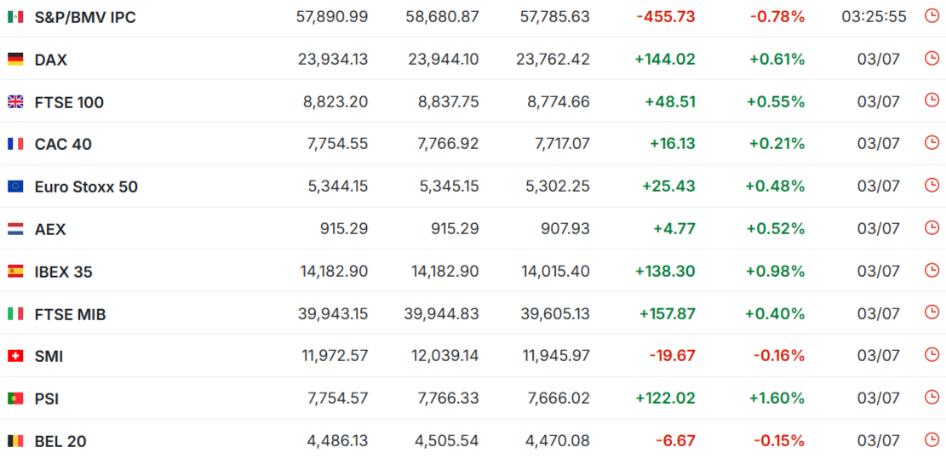Viewport: 946px width, 459px height.
Task: Click the clock icon in the SMI row
Action: [932, 354]
